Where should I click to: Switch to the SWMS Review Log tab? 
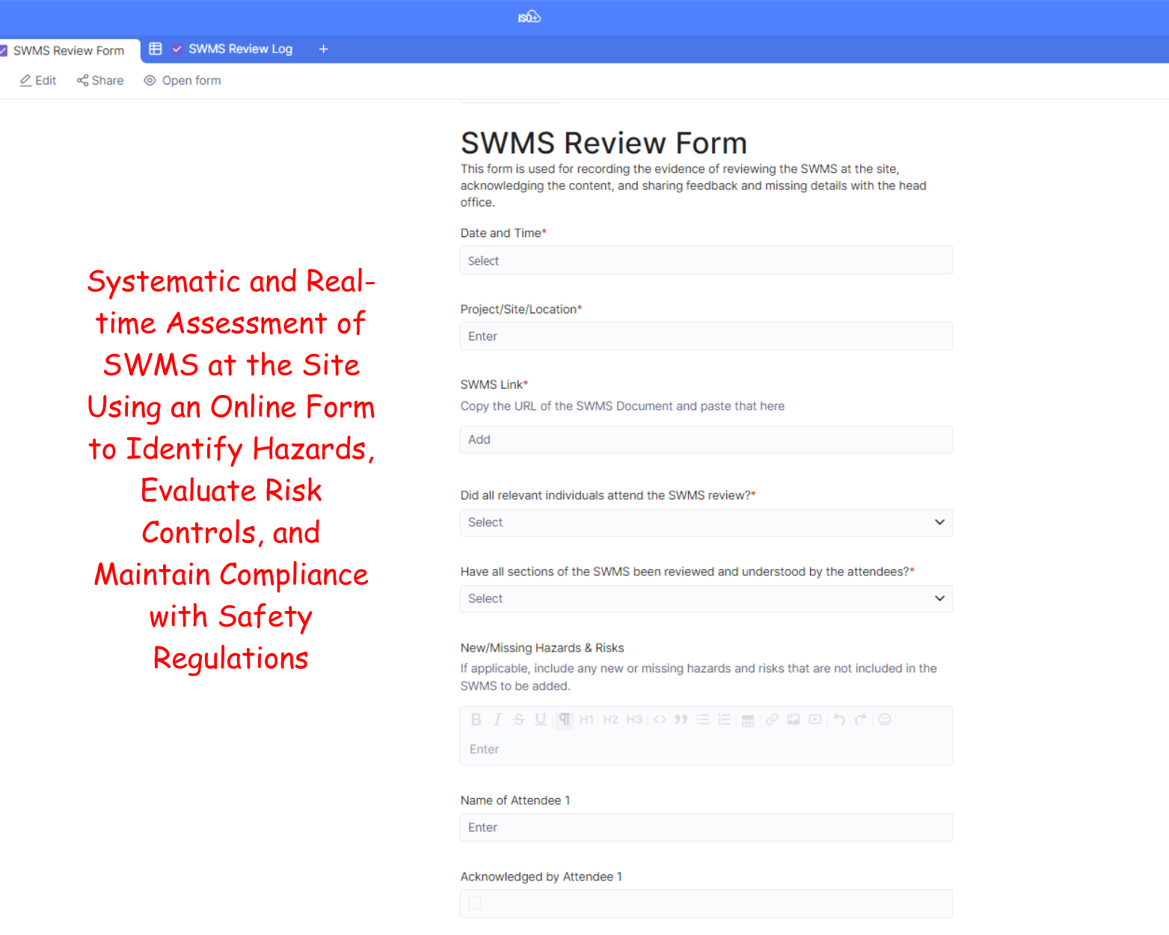coord(239,49)
